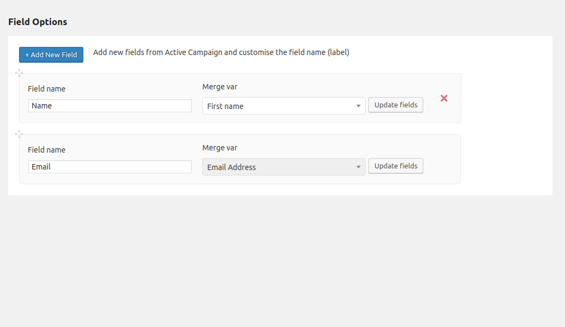The height and width of the screenshot is (327, 565).
Task: Click the Field Options heading
Action: (x=38, y=22)
